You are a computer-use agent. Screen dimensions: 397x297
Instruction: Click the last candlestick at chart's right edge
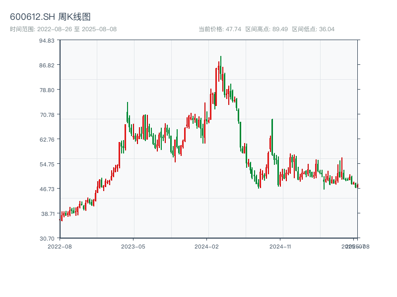(357, 186)
